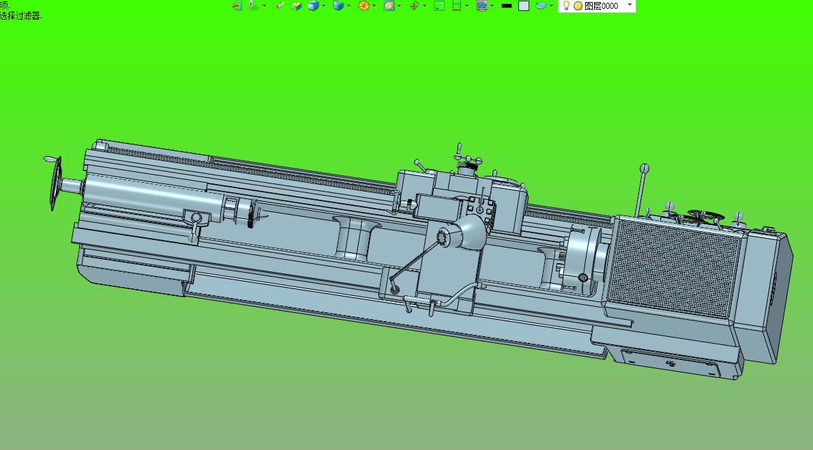This screenshot has height=450, width=813.
Task: Click the blue layer sheet icon
Action: 541,5
